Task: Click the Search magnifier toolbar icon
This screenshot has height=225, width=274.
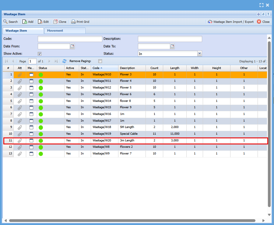Action: [5, 22]
